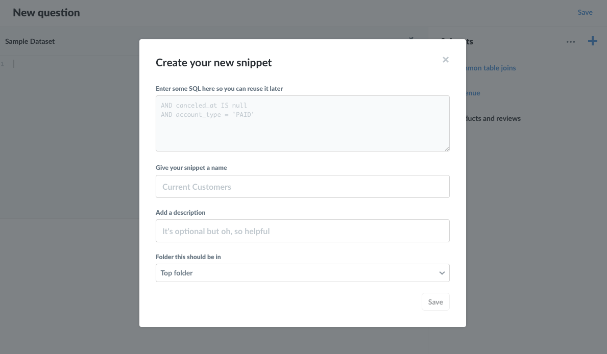Focus the 'Current Customers' name field
Screen dimensions: 607x354
[302, 186]
